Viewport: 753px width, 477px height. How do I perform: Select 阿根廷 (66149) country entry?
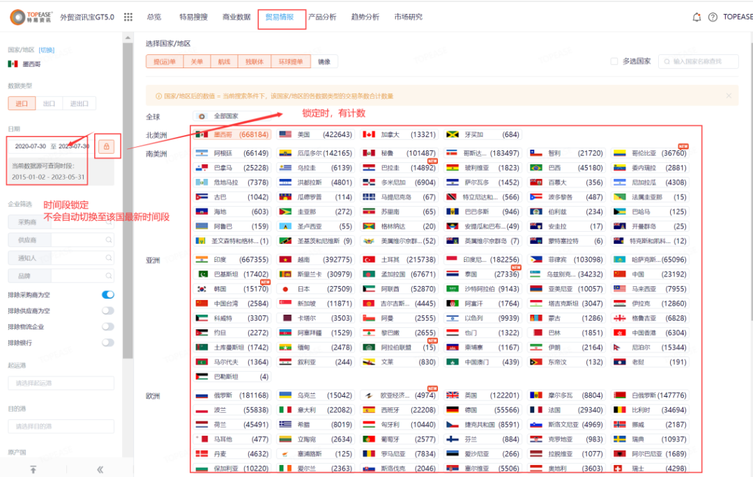[232, 153]
